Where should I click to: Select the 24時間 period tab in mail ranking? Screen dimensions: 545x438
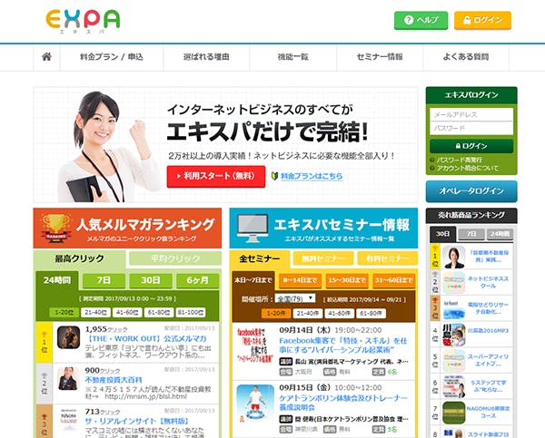(x=57, y=280)
